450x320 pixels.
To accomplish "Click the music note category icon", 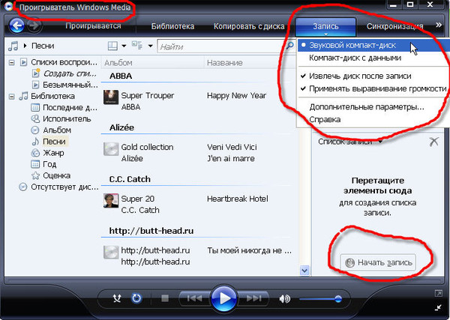I will tap(13, 46).
